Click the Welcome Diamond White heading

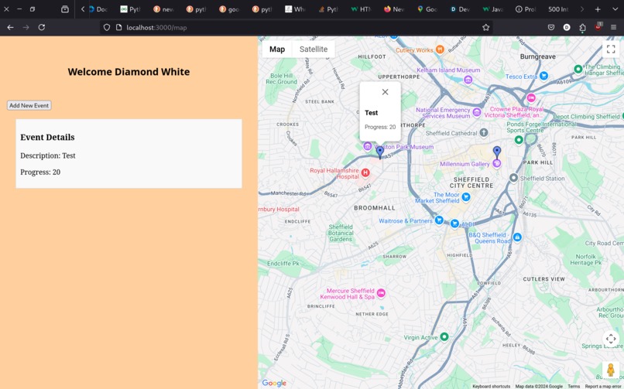point(129,72)
